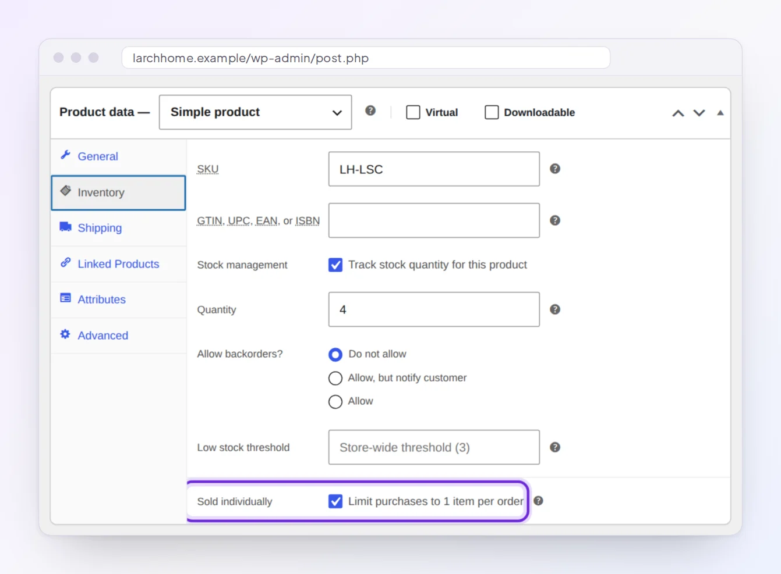Image resolution: width=781 pixels, height=574 pixels.
Task: Uncheck Track stock quantity for this product
Action: coord(335,265)
